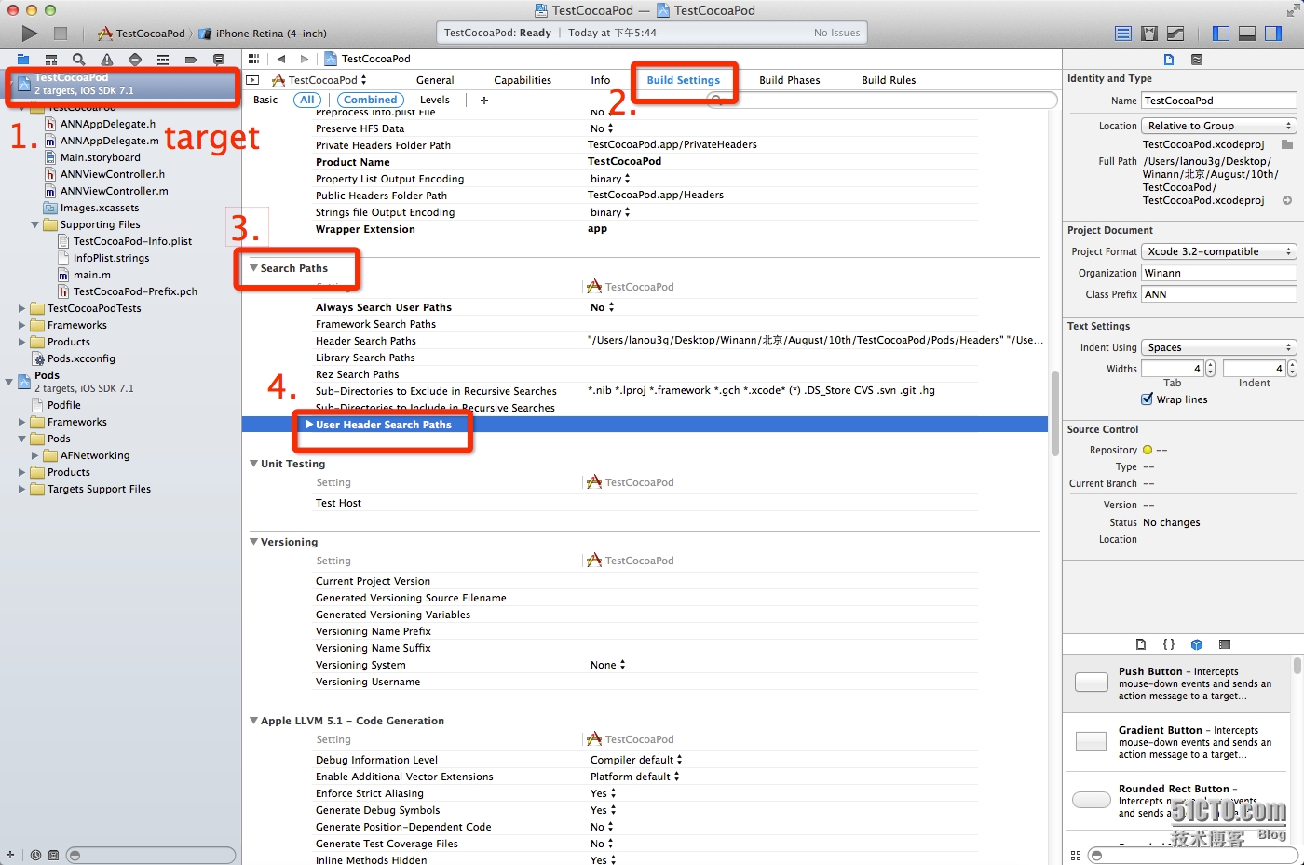Toggle the Navigator pane visibility
The height and width of the screenshot is (865, 1304).
pos(1221,34)
